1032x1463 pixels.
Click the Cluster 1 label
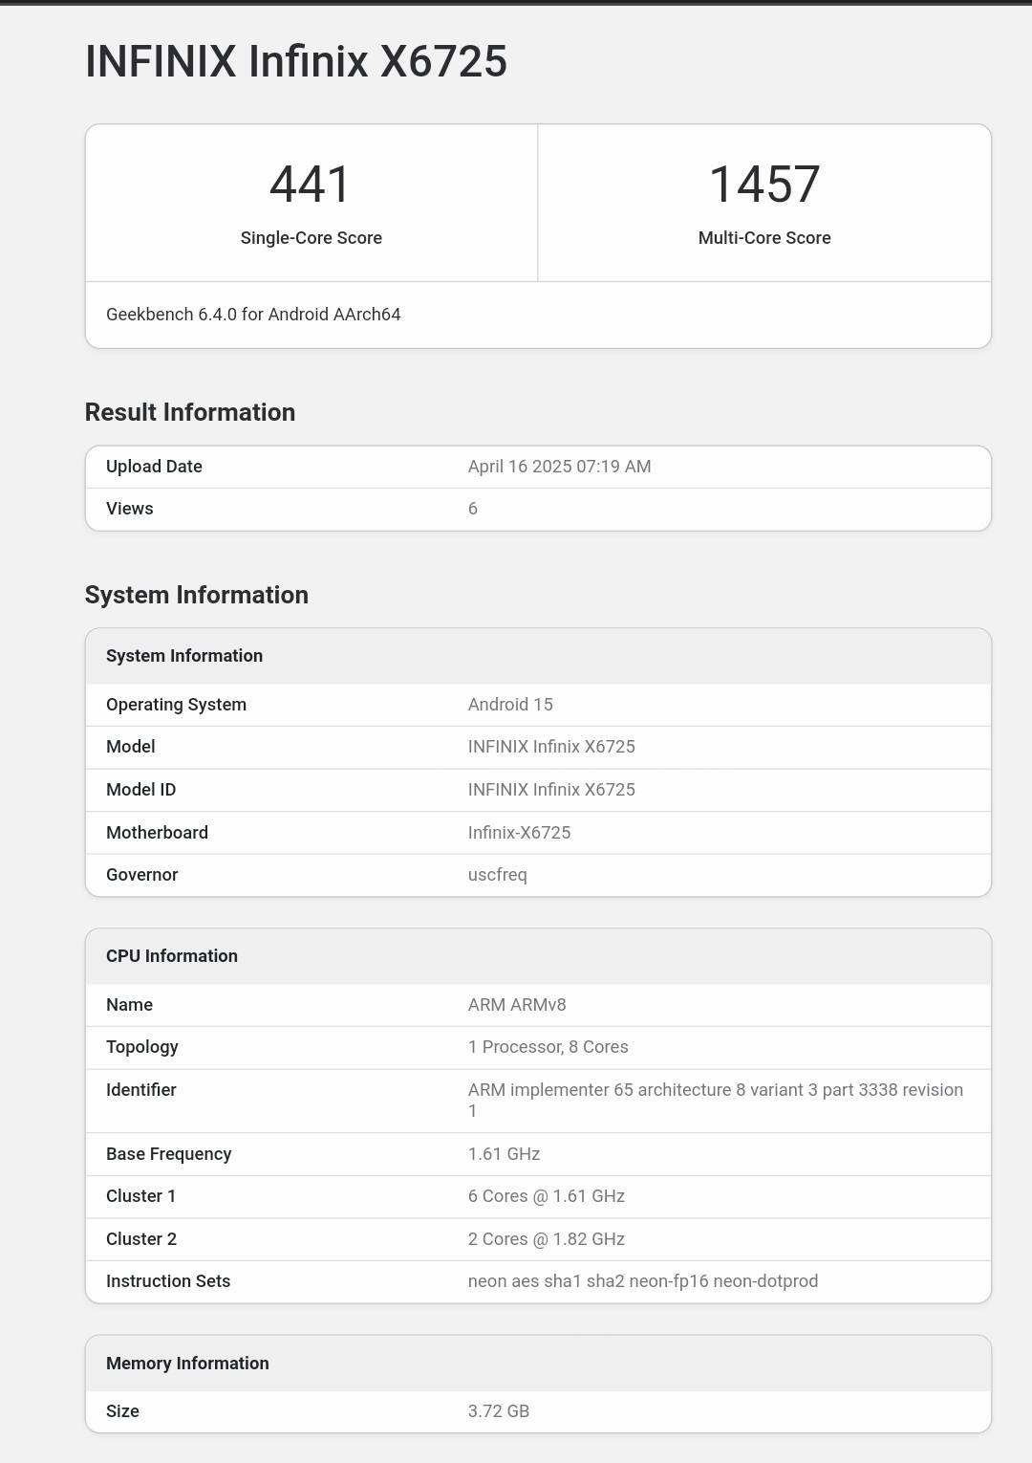point(141,1196)
